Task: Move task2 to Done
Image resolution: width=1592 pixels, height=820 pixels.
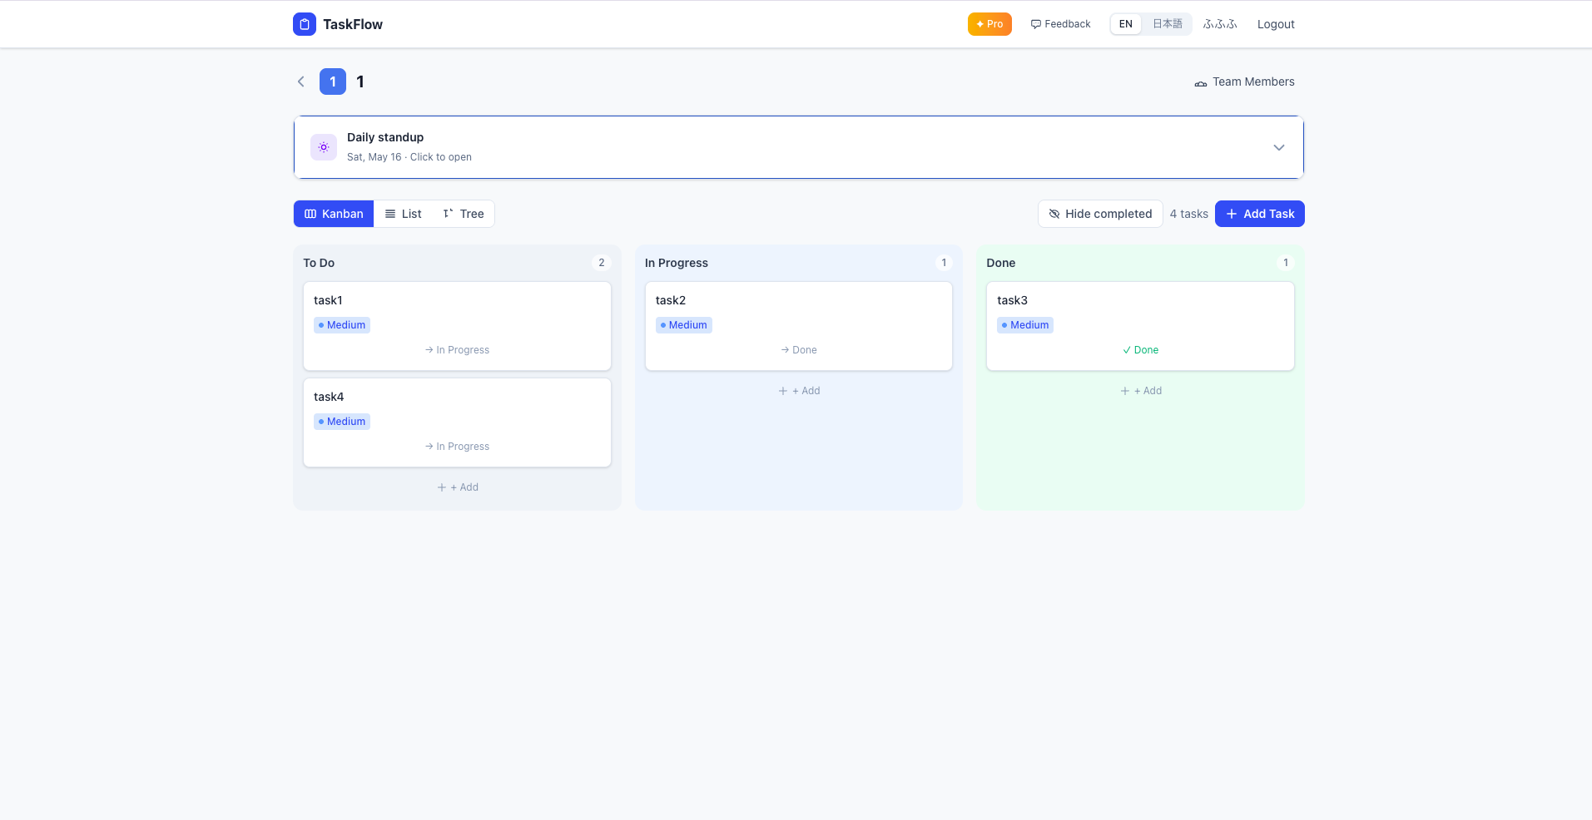Action: point(799,350)
